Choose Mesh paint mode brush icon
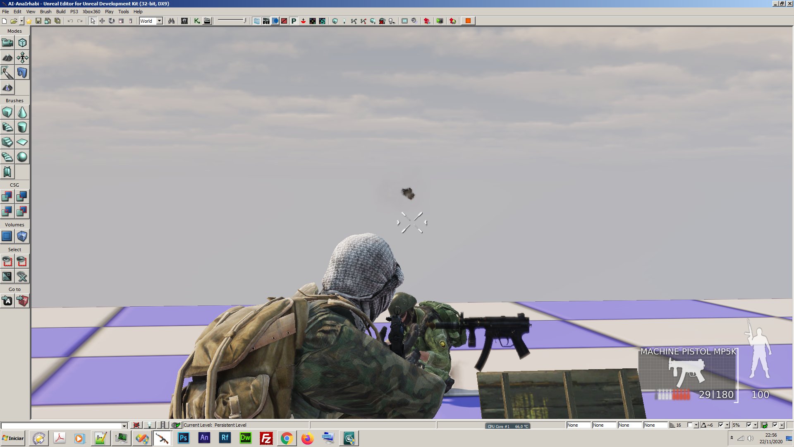The height and width of the screenshot is (447, 794). pos(7,72)
